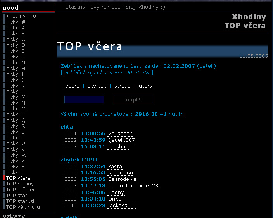Click jackass666 nickname link
Image resolution: width=273 pixels, height=218 pixels.
[x=122, y=206]
